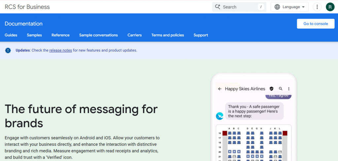The height and width of the screenshot is (161, 338).
Task: Click the slash shortcut key badge
Action: [x=261, y=7]
